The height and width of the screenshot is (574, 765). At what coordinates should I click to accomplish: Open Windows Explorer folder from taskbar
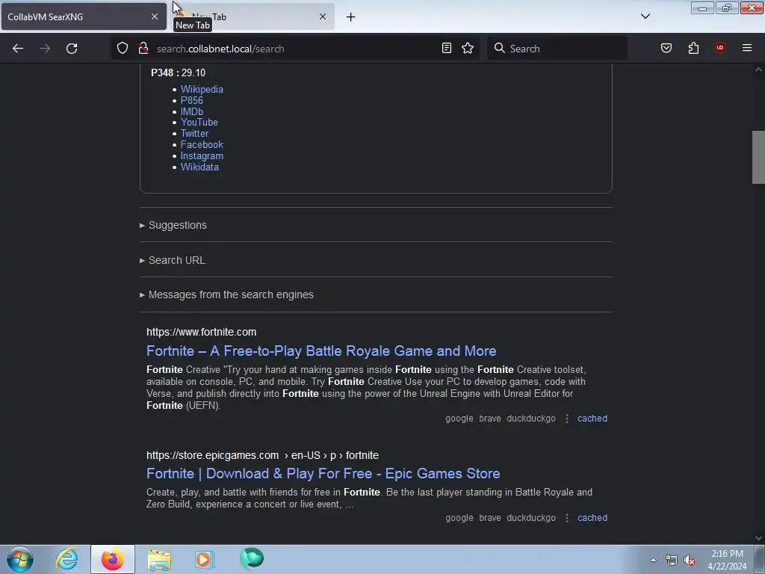(159, 559)
